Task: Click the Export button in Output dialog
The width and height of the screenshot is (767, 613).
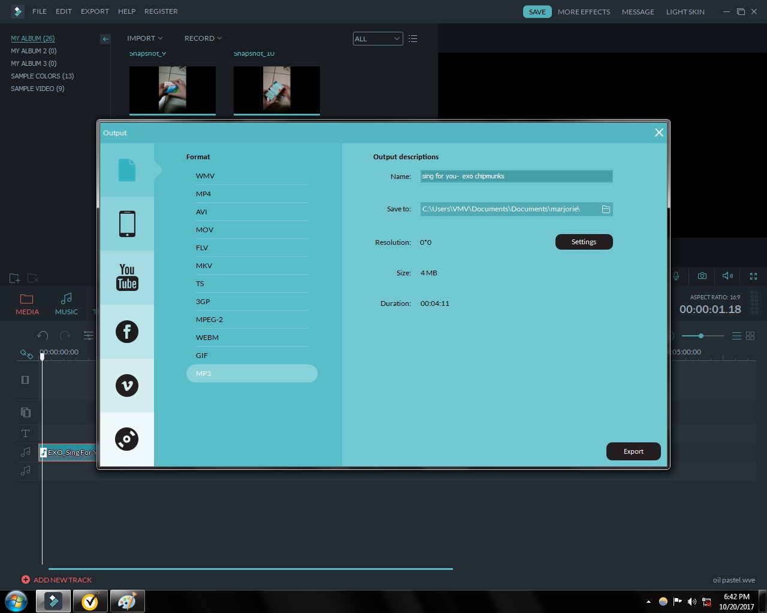Action: [633, 451]
